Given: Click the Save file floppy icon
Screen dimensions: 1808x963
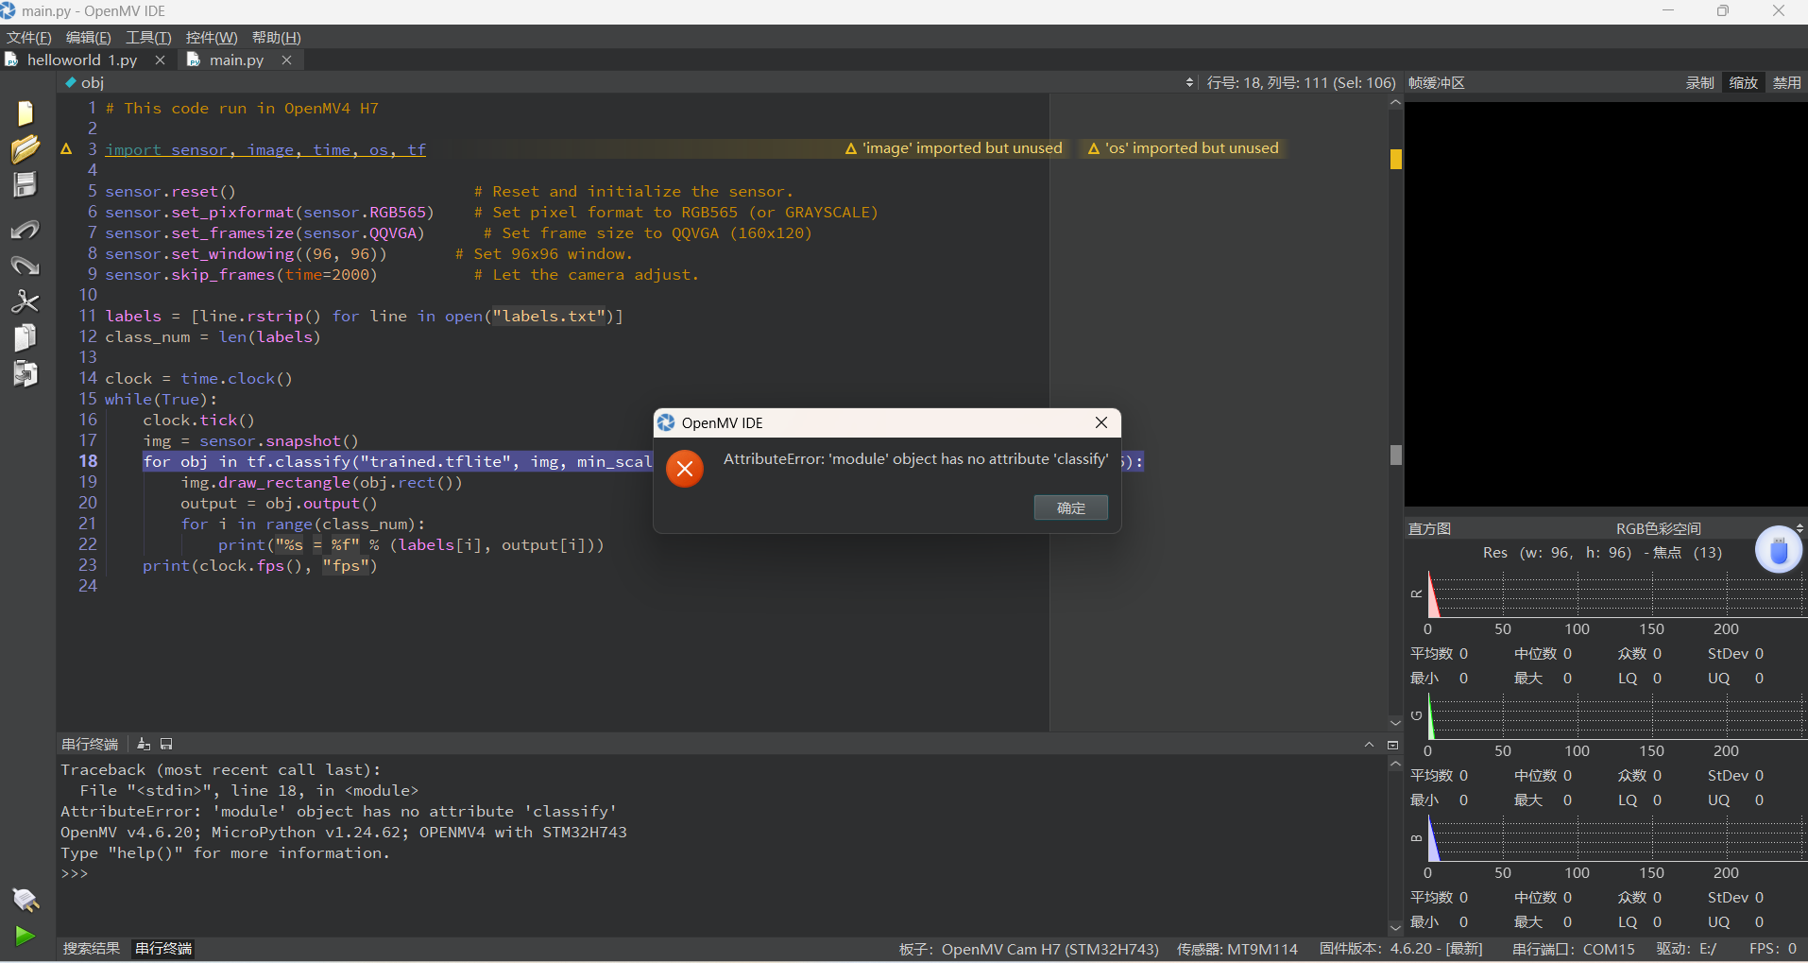Looking at the screenshot, I should point(26,184).
